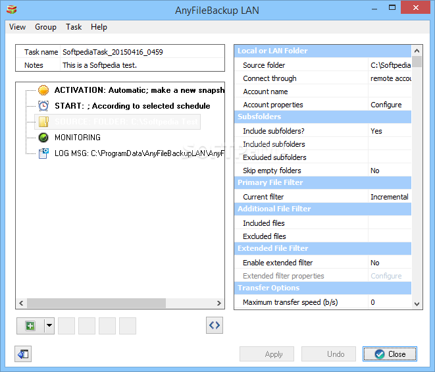Minimize the AnyFileBackup LAN window

tap(374, 9)
